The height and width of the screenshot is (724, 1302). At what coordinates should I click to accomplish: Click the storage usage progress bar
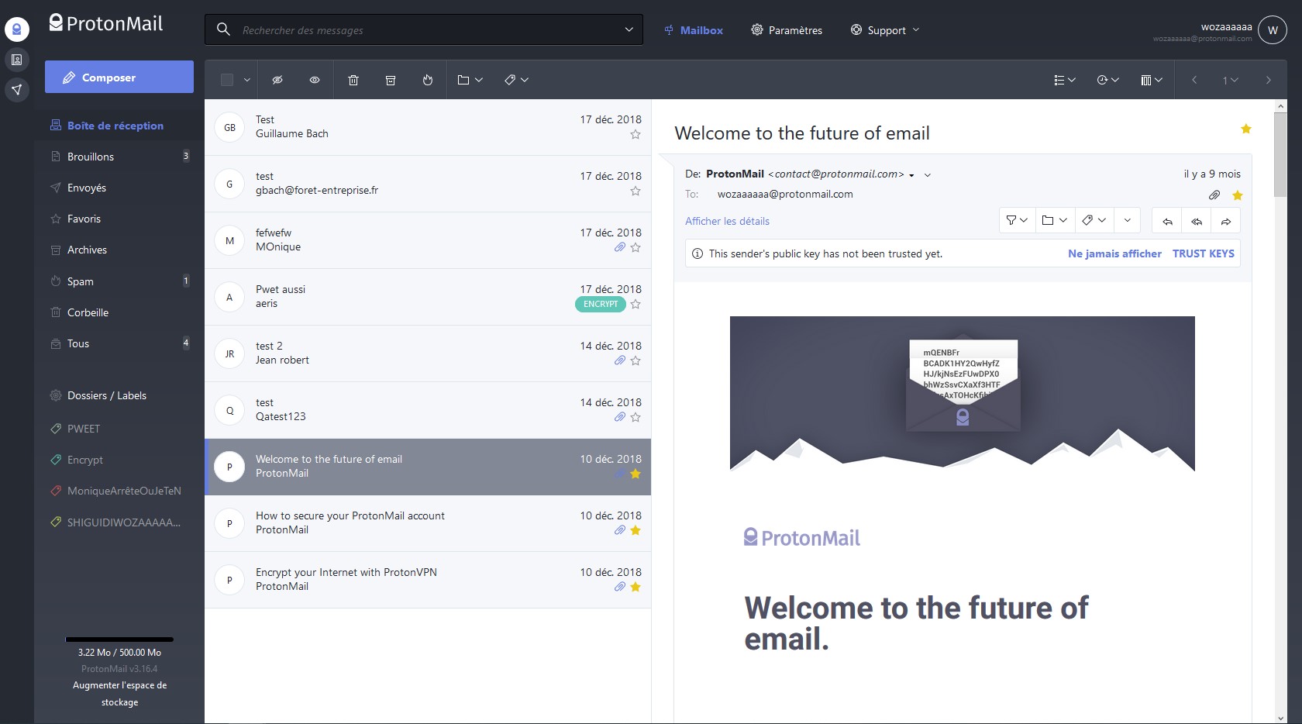point(119,640)
